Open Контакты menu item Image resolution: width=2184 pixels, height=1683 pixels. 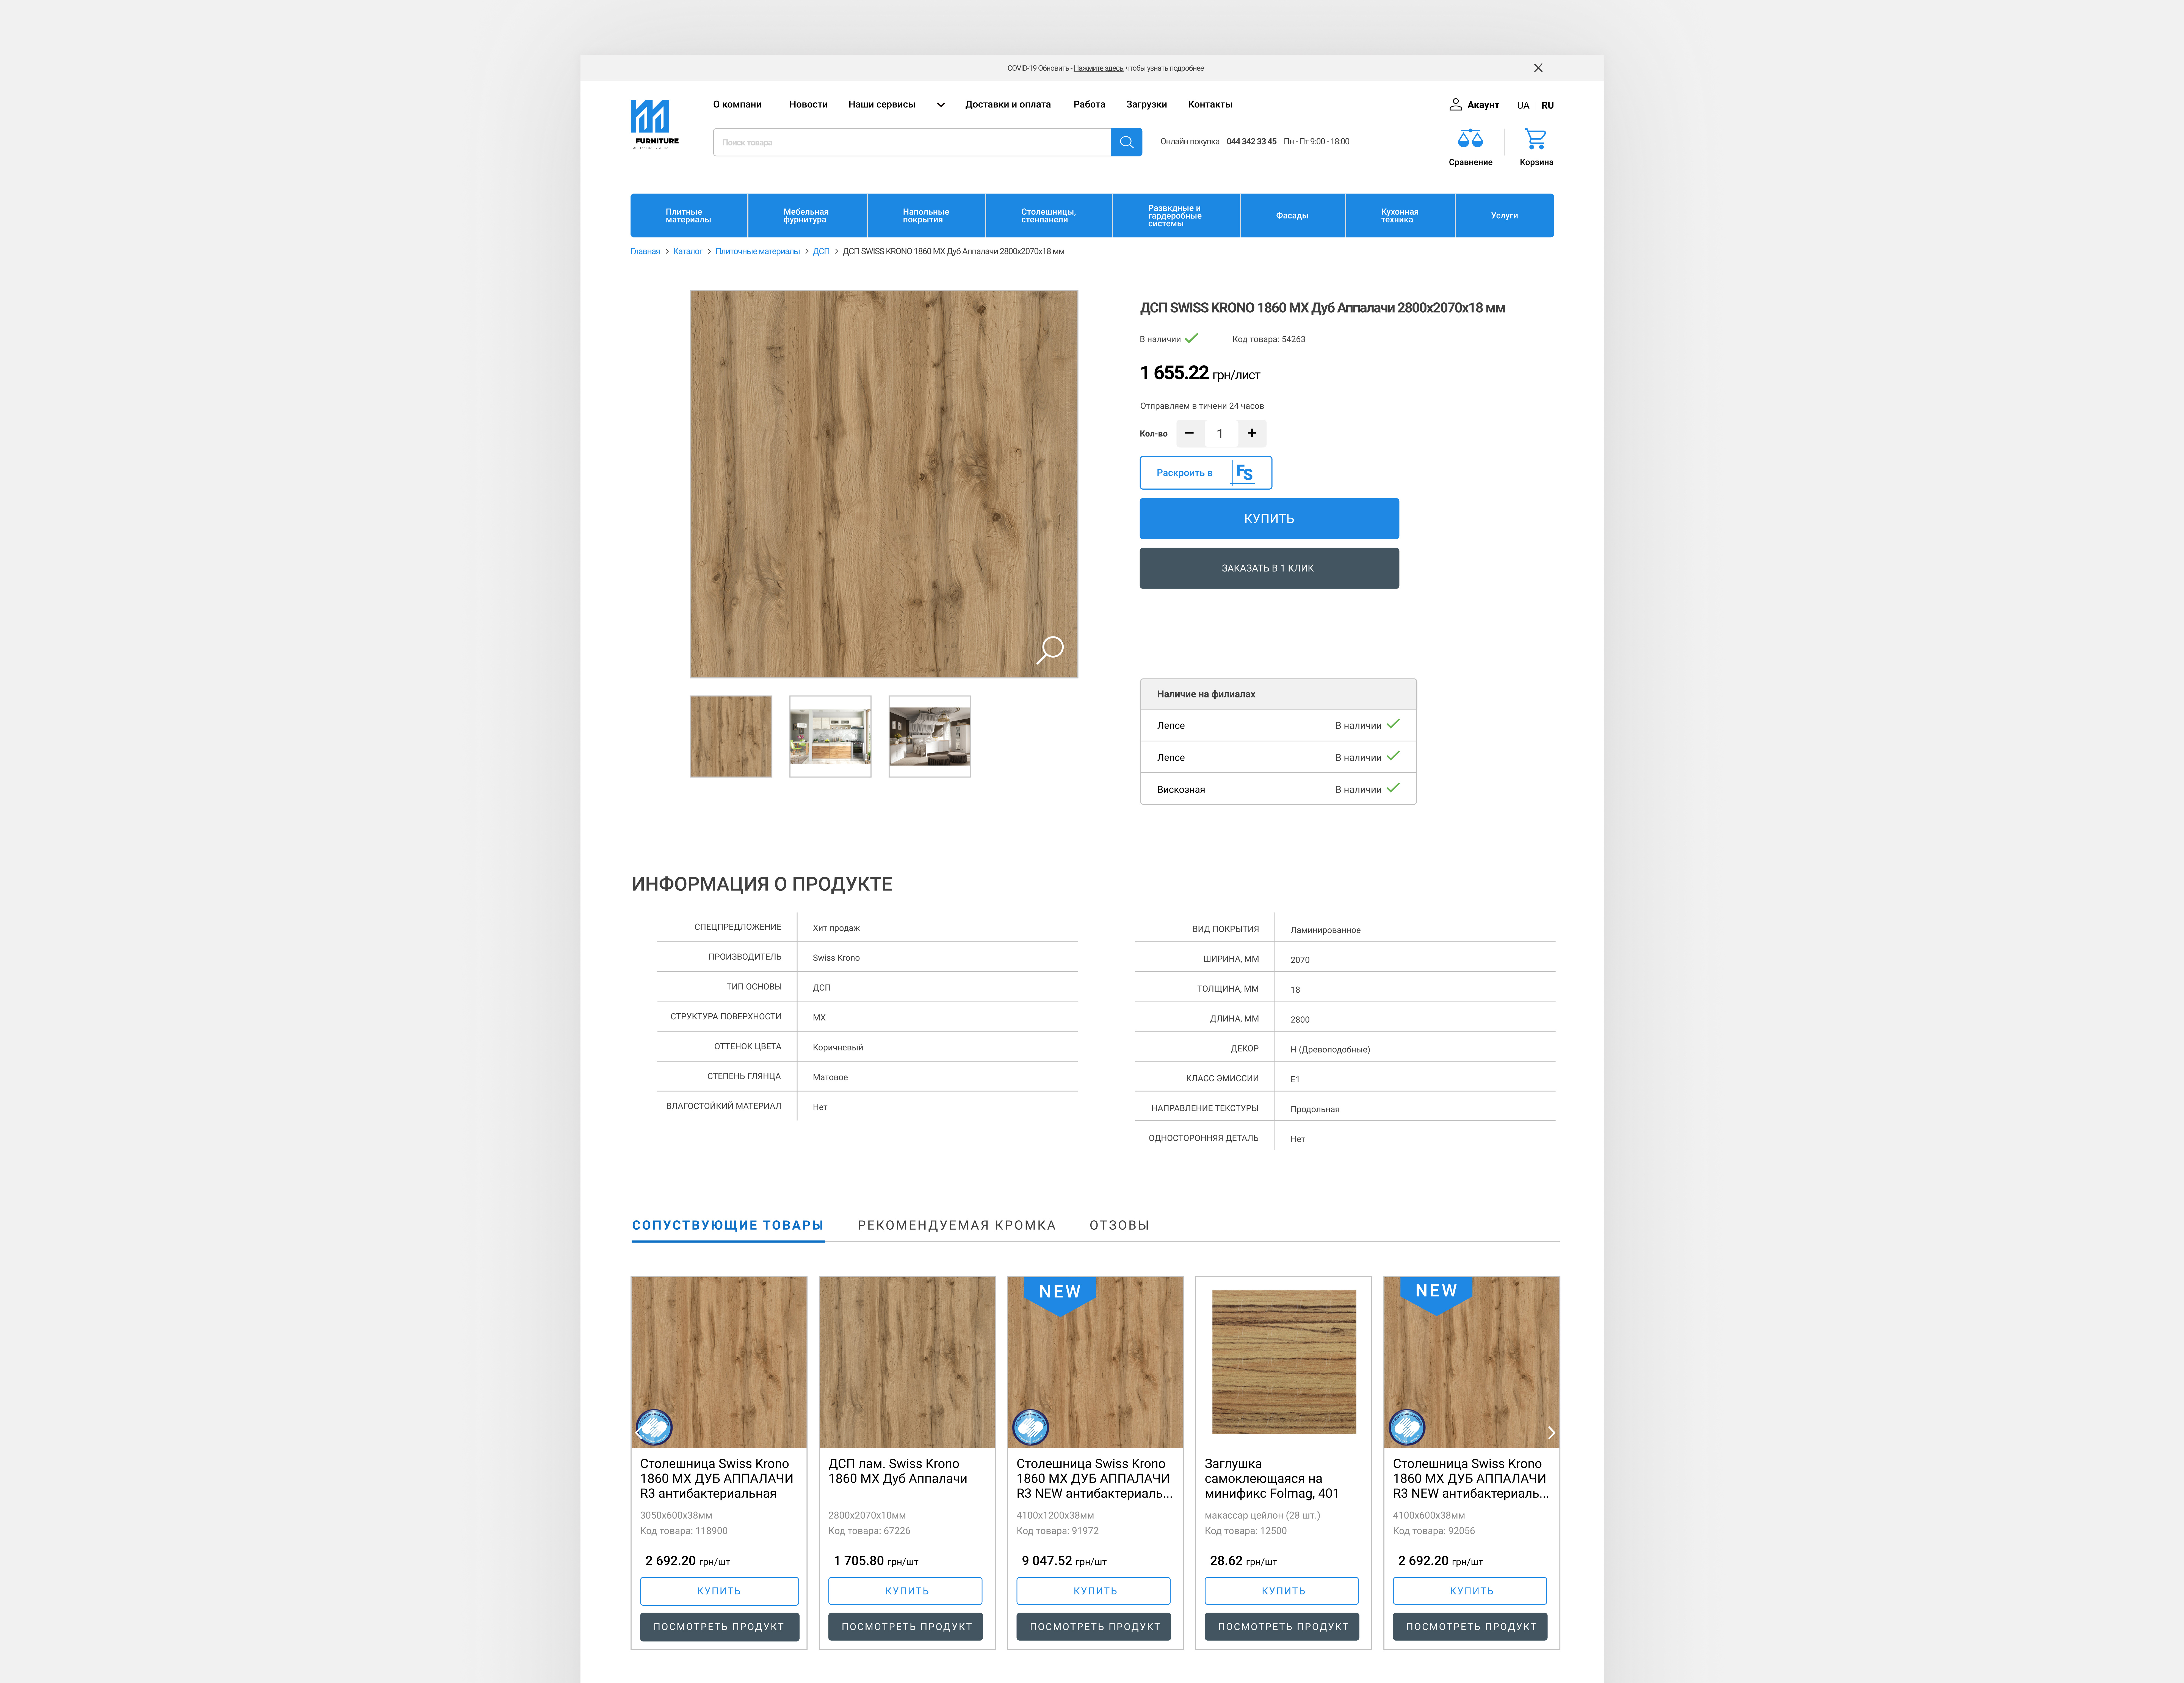(1210, 104)
